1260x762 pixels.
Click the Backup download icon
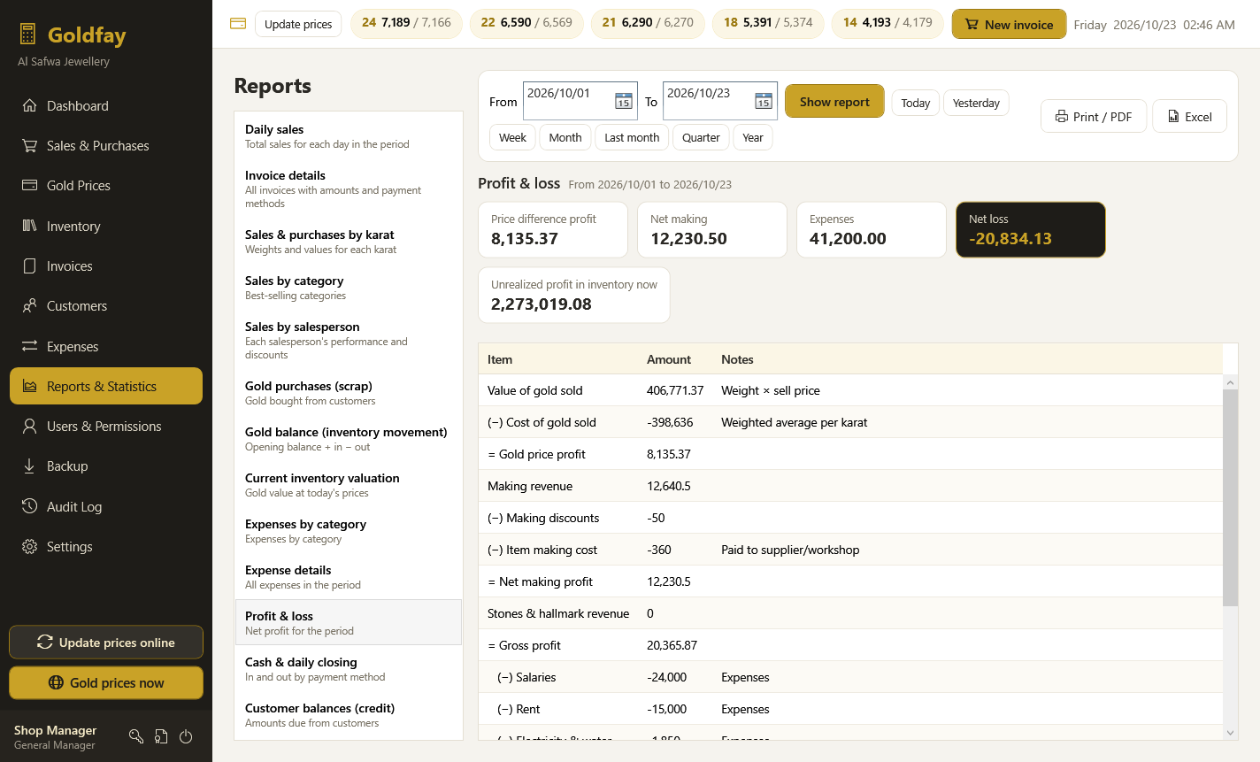[x=29, y=466]
